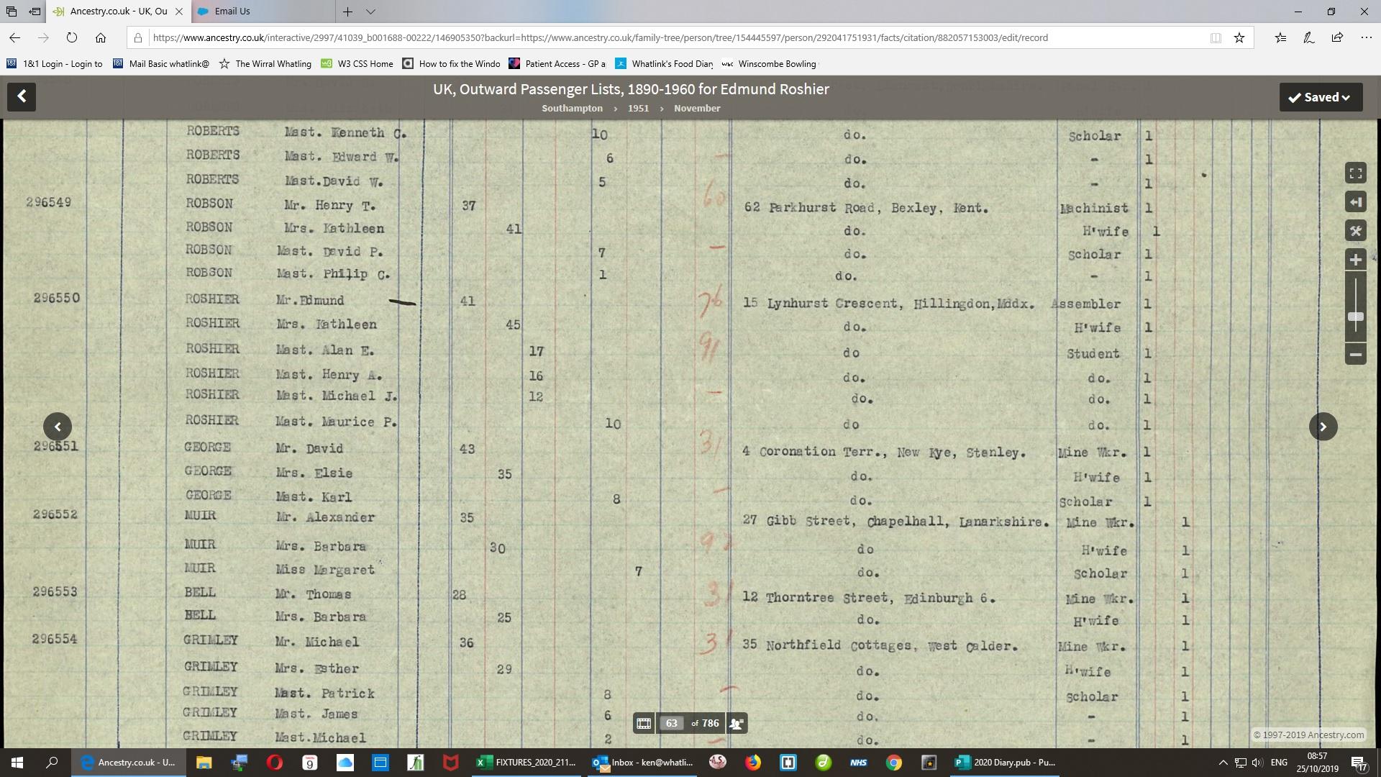Click the Southampton breadcrumb link
The width and height of the screenshot is (1381, 777).
572,109
